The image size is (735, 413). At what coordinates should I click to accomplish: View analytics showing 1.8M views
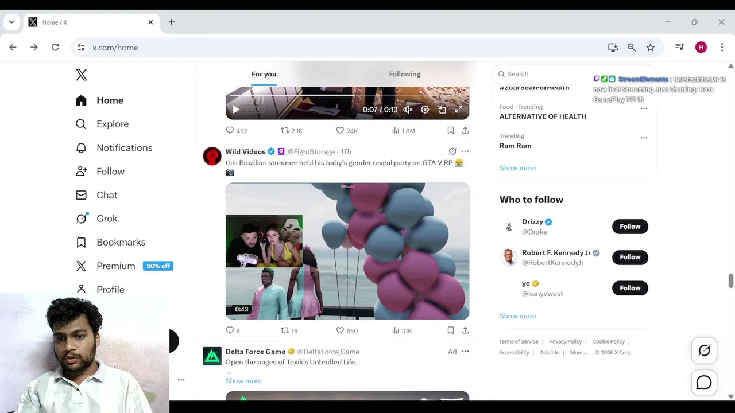[x=403, y=131]
